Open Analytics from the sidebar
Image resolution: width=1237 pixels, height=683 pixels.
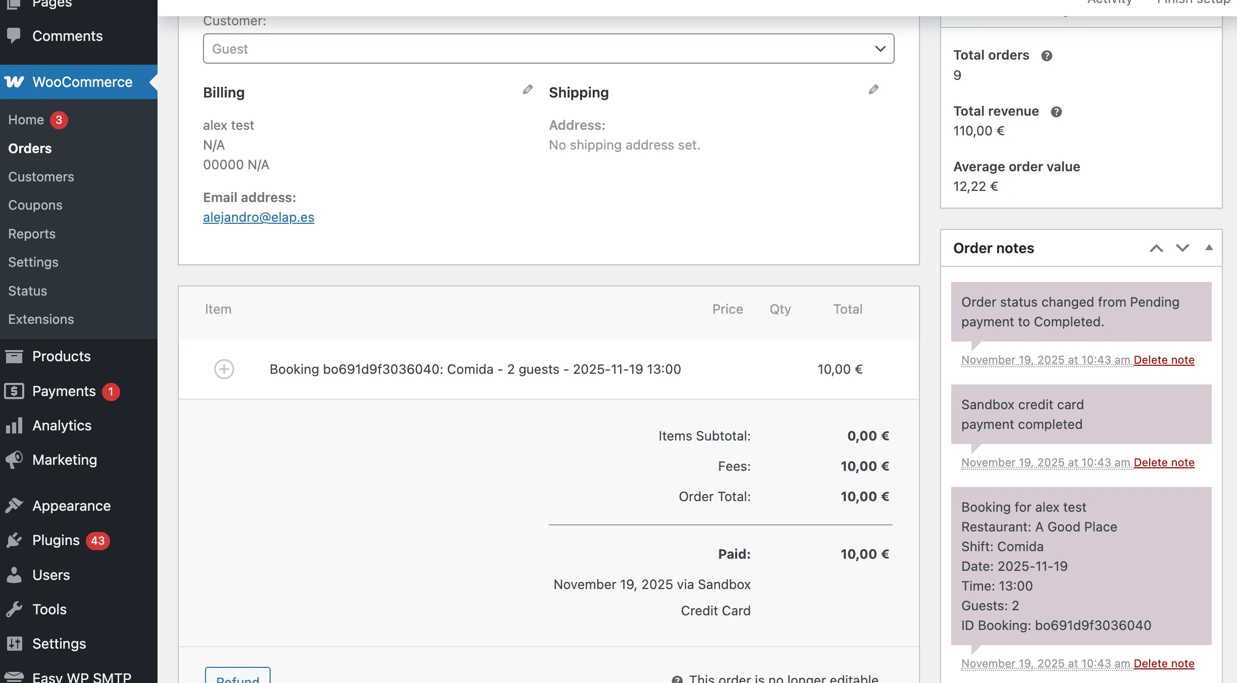click(62, 425)
